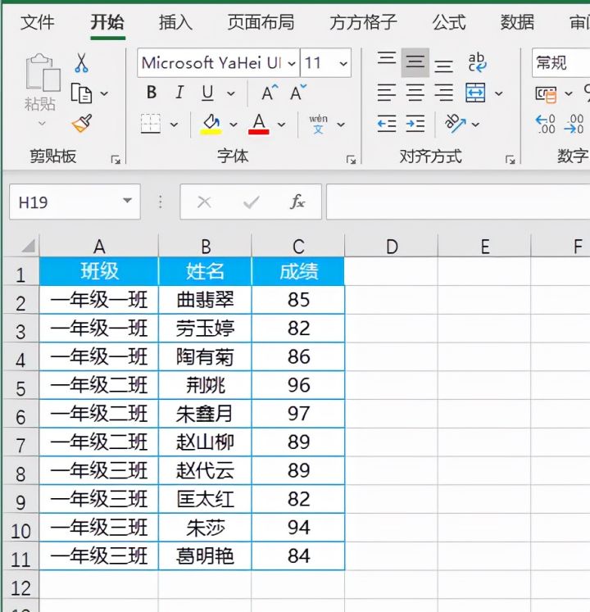
Task: Click the cell Borders icon
Action: [150, 124]
